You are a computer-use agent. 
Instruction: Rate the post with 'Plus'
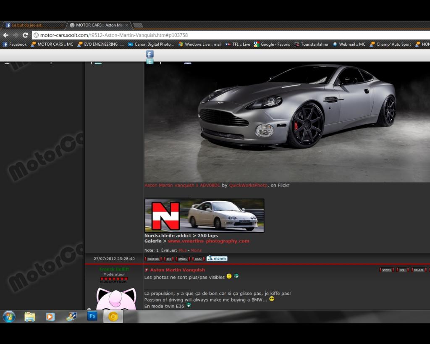[183, 250]
